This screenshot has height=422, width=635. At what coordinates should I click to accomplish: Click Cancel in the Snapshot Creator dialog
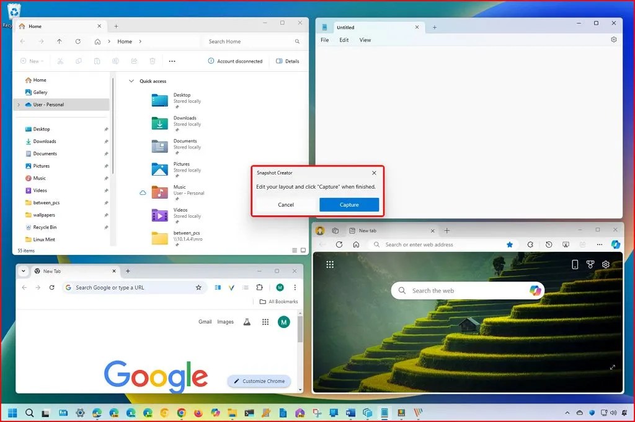[285, 205]
